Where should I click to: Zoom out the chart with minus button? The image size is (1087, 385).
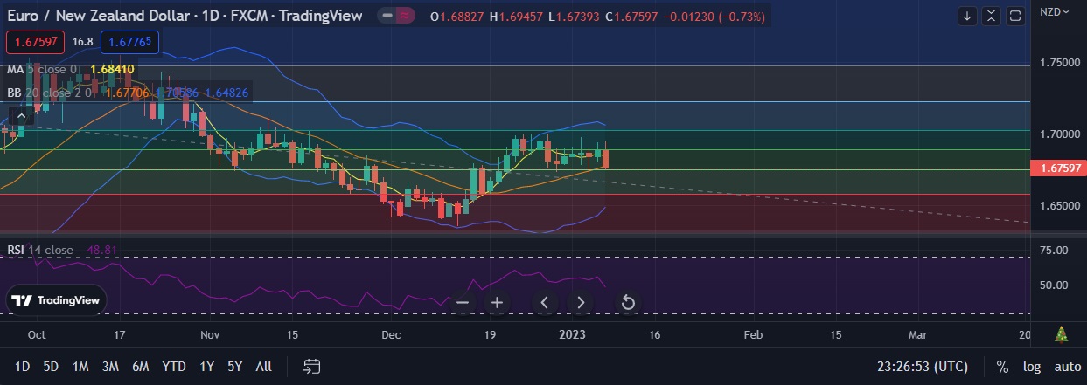(x=463, y=303)
